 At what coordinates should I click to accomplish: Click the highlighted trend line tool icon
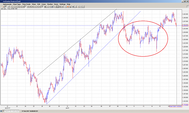pos(57,7)
